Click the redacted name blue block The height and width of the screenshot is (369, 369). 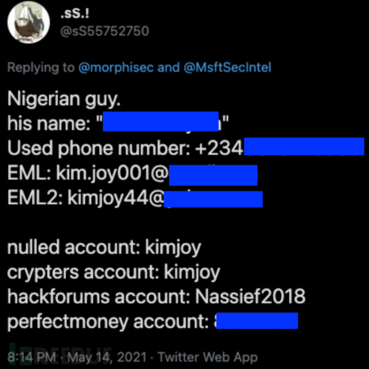pyautogui.click(x=160, y=122)
